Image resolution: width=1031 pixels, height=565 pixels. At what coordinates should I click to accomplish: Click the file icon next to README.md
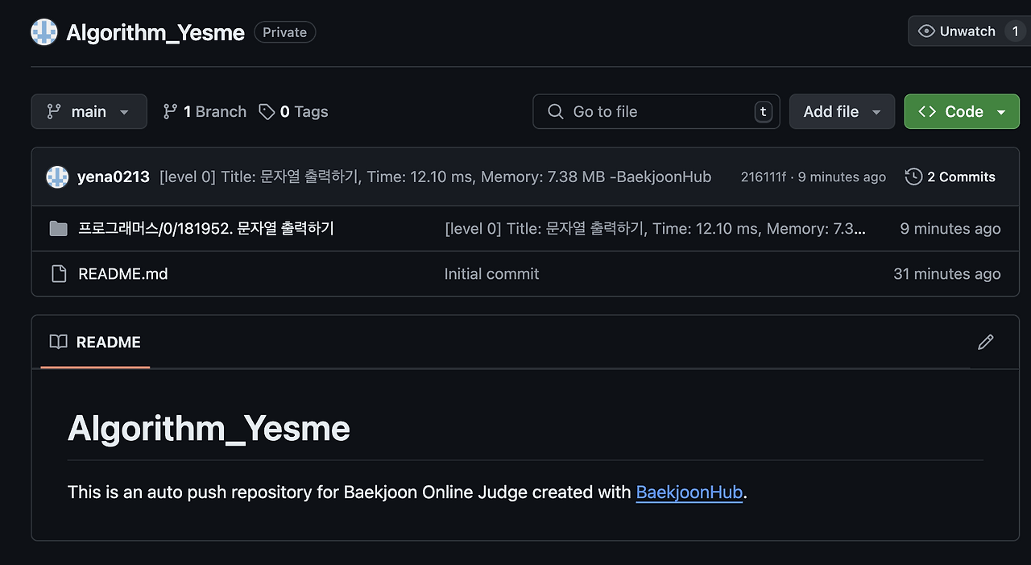[x=58, y=273]
